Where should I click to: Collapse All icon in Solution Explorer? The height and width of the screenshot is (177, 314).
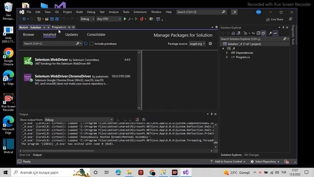[259, 33]
